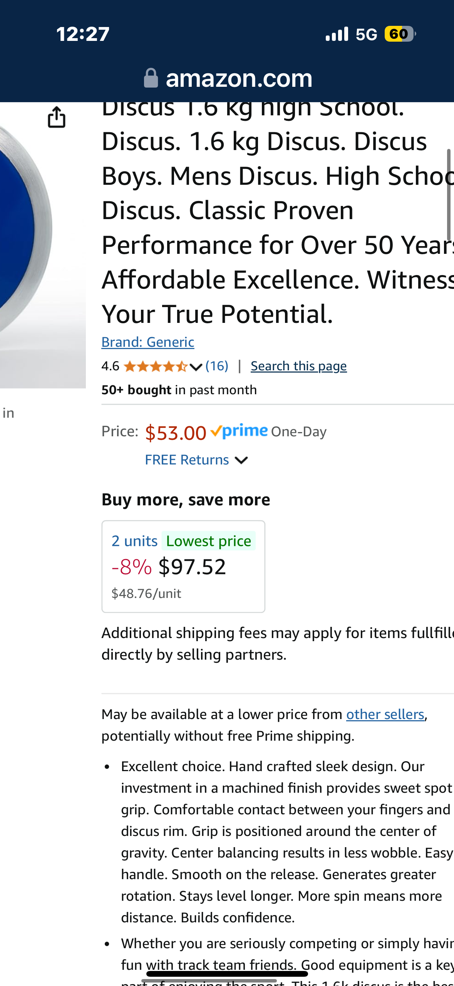Tap the cellular signal bars icon
454x986 pixels.
[x=337, y=34]
